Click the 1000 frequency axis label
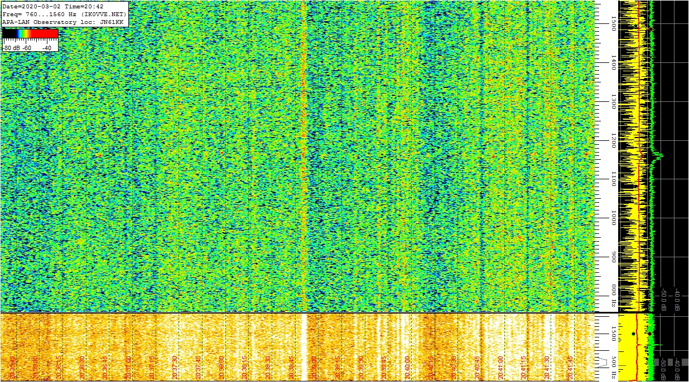 613,218
